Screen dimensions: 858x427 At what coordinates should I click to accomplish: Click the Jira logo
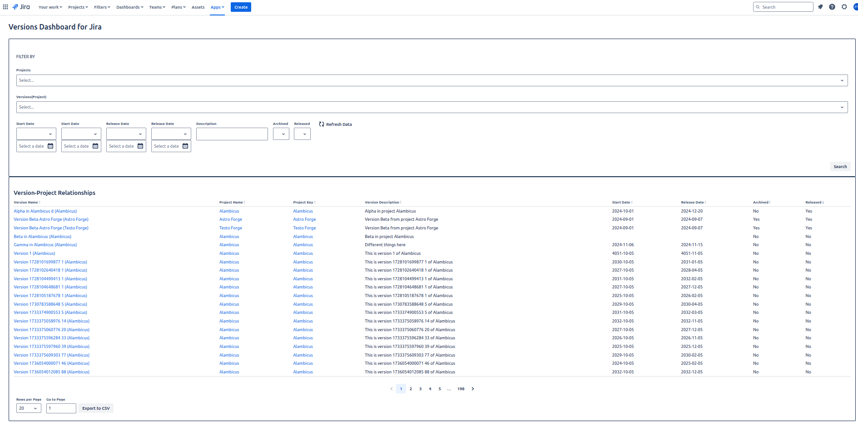tap(20, 7)
